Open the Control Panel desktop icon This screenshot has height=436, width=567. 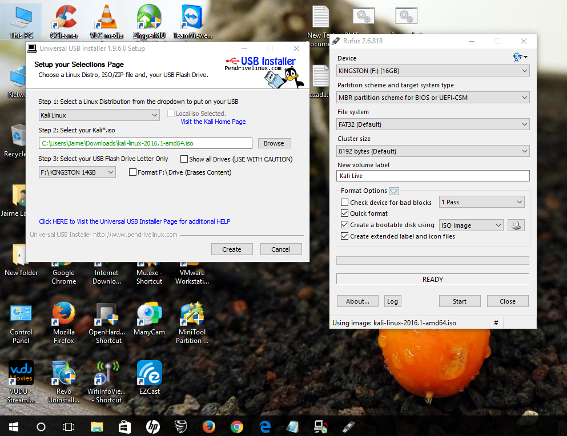coord(21,323)
